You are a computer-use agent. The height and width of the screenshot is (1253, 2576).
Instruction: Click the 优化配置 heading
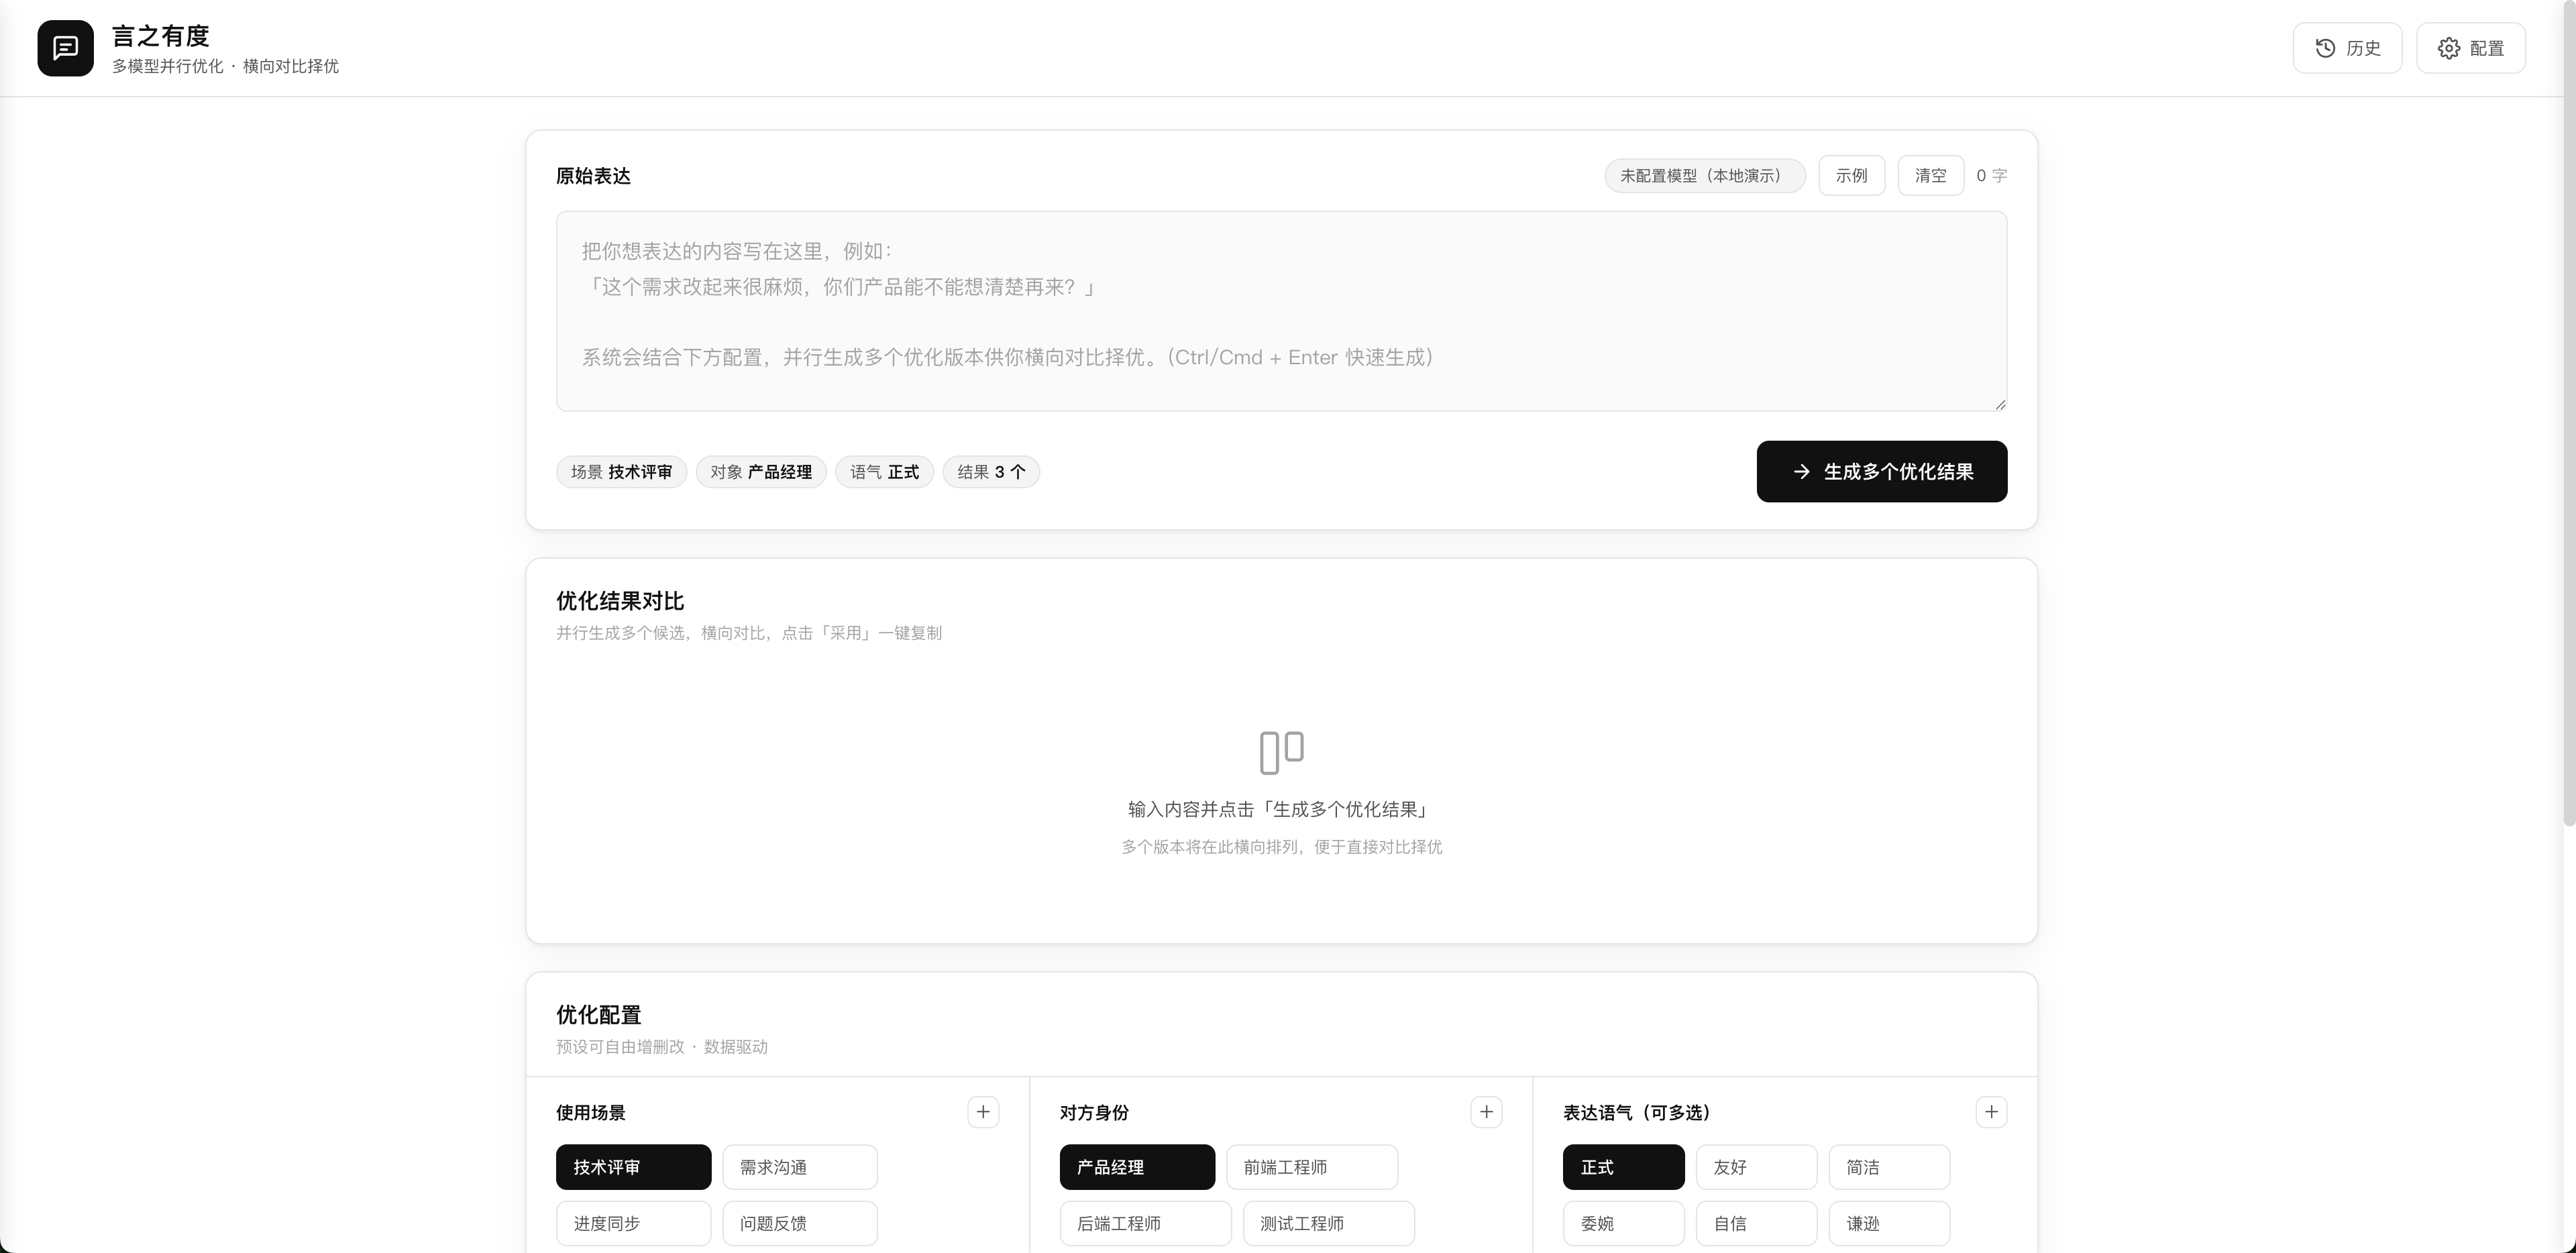598,1015
